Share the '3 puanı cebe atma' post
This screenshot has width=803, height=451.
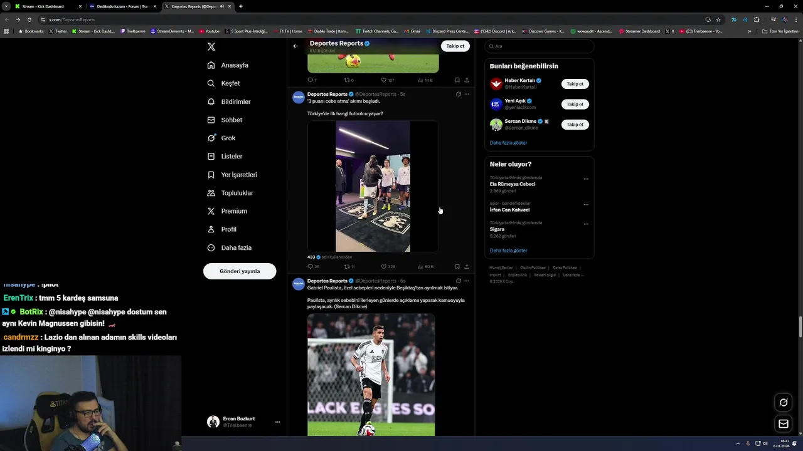(467, 267)
